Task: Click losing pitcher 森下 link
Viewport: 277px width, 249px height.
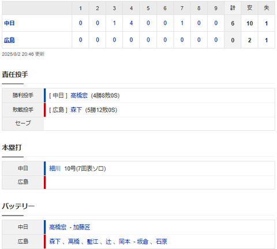Action: pyautogui.click(x=76, y=110)
